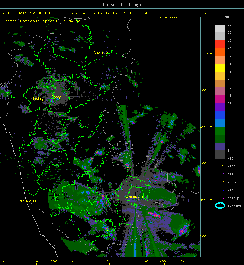This screenshot has height=265, width=244.
Task: Click the eb+bip magenta arrow legend icon
Action: point(220,198)
